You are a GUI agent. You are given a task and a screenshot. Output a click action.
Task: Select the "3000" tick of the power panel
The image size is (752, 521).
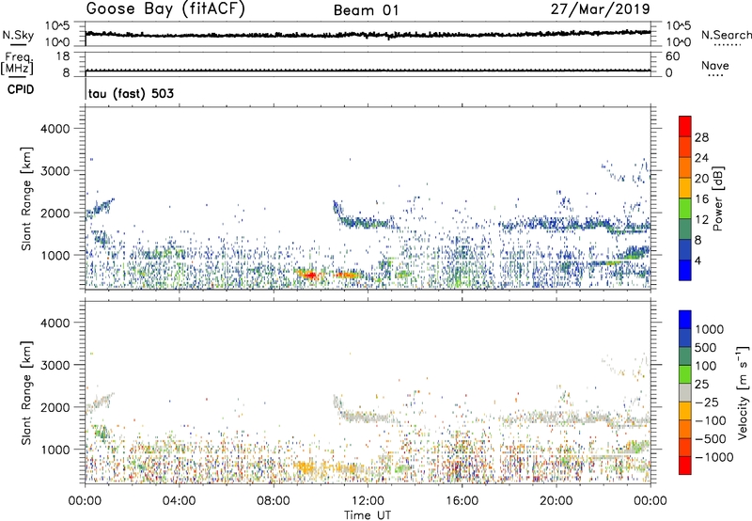[x=55, y=171]
